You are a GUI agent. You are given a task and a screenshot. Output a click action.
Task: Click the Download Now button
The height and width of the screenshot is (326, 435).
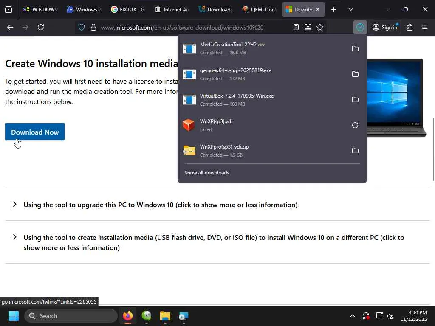pyautogui.click(x=35, y=132)
